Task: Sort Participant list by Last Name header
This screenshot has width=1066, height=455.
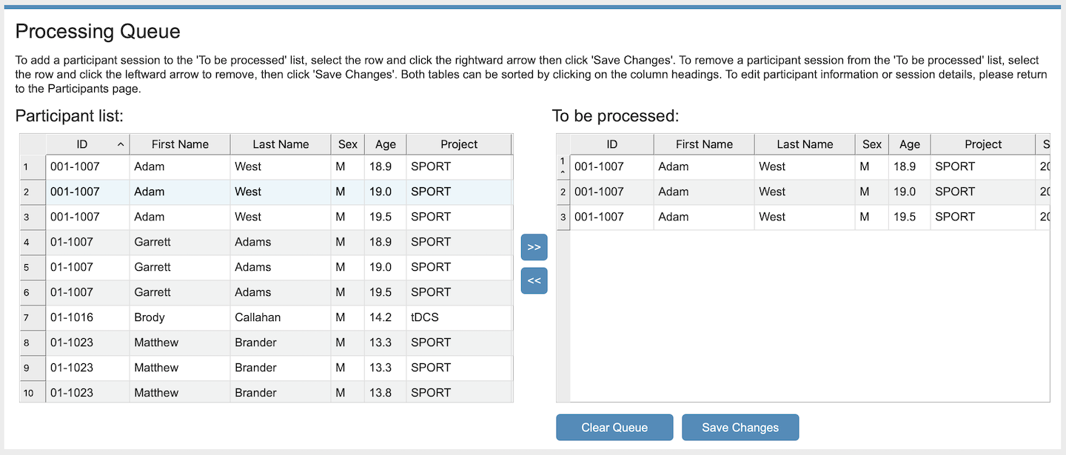Action: click(x=281, y=144)
